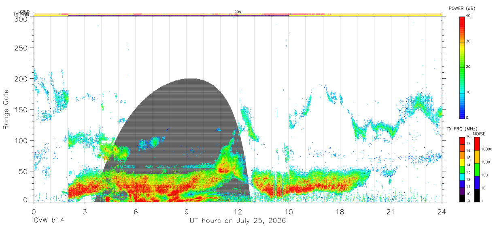Click the 13 label on TX FRQ scale

pyautogui.click(x=469, y=172)
